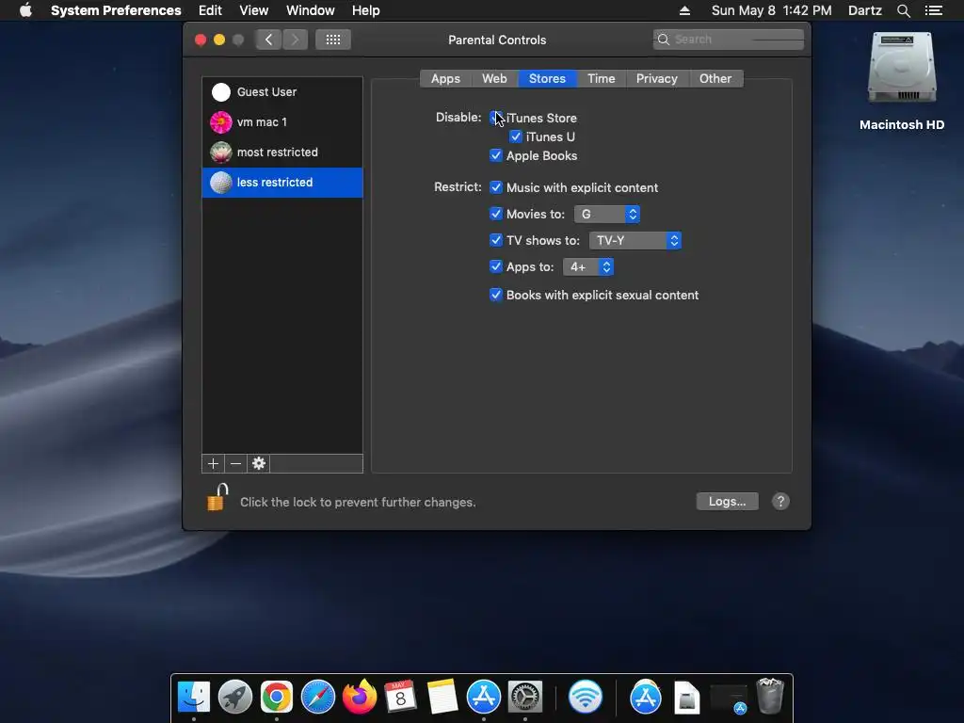
Task: Toggle Music with explicit content restriction
Action: click(x=495, y=187)
